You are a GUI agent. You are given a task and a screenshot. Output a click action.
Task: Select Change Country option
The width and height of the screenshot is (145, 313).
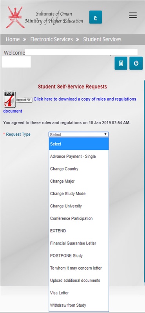point(79,169)
